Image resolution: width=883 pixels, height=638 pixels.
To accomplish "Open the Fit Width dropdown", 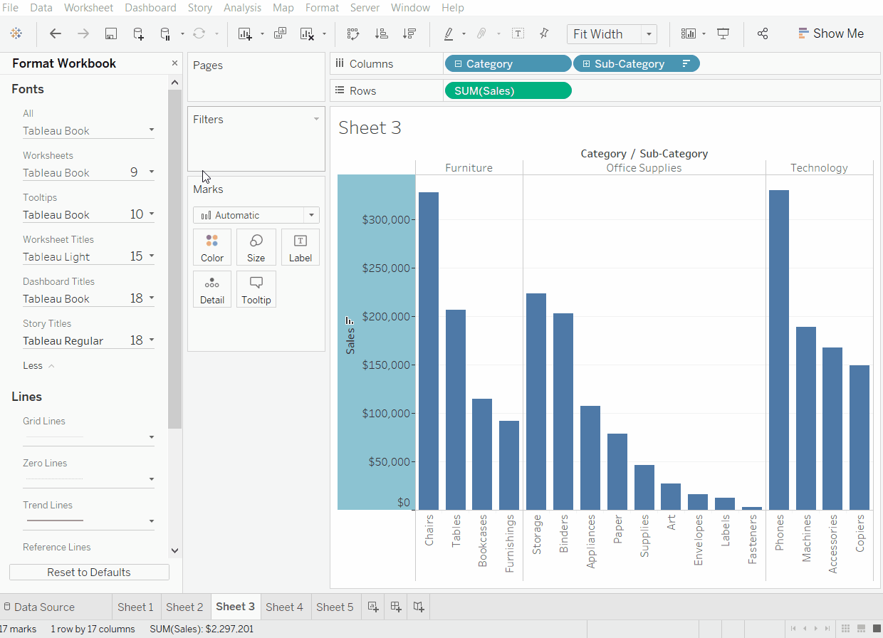I will (x=648, y=34).
